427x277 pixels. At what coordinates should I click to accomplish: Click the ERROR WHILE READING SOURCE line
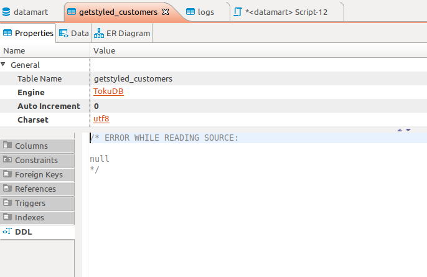click(164, 138)
